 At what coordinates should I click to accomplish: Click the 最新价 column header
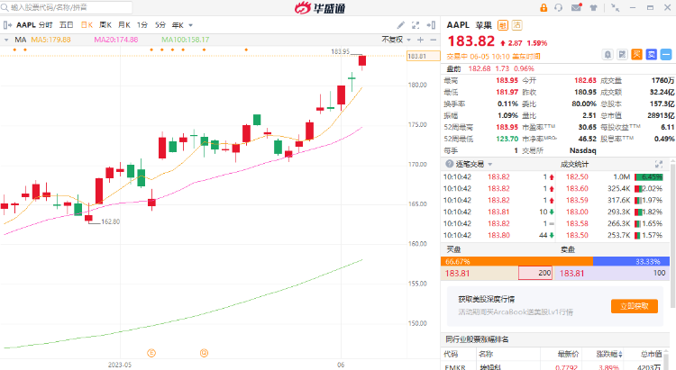(568, 354)
